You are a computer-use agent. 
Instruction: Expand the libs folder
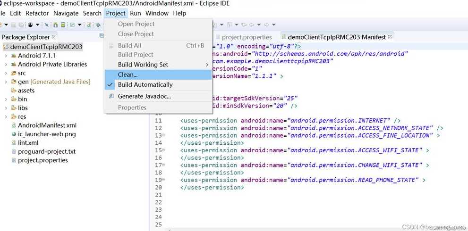coord(6,108)
